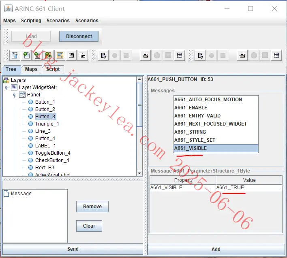Select ToggleButton_4 in the layers tree

tap(53, 153)
